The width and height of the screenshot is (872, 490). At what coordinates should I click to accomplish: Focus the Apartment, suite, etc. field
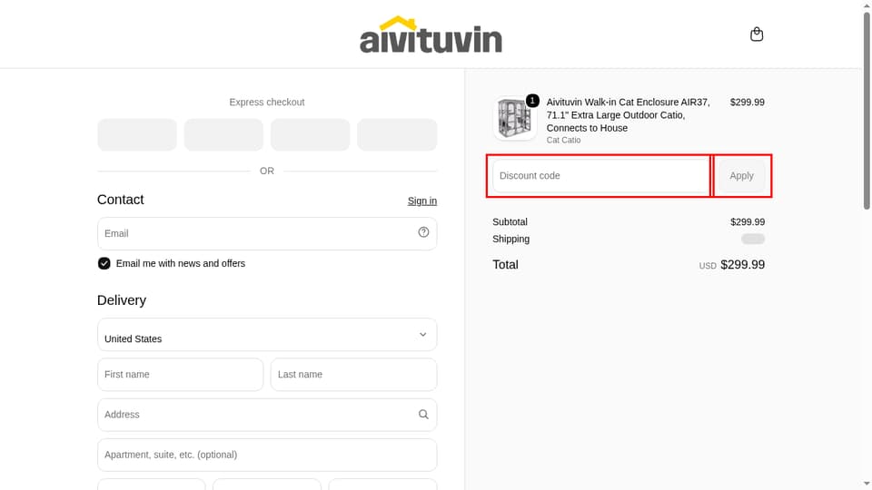267,455
